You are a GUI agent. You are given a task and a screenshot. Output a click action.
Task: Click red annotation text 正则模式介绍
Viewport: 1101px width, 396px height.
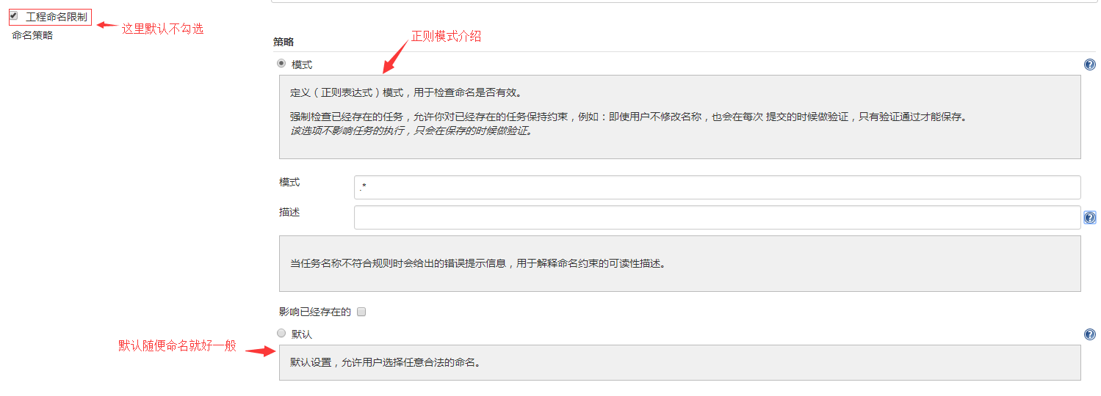(x=446, y=36)
